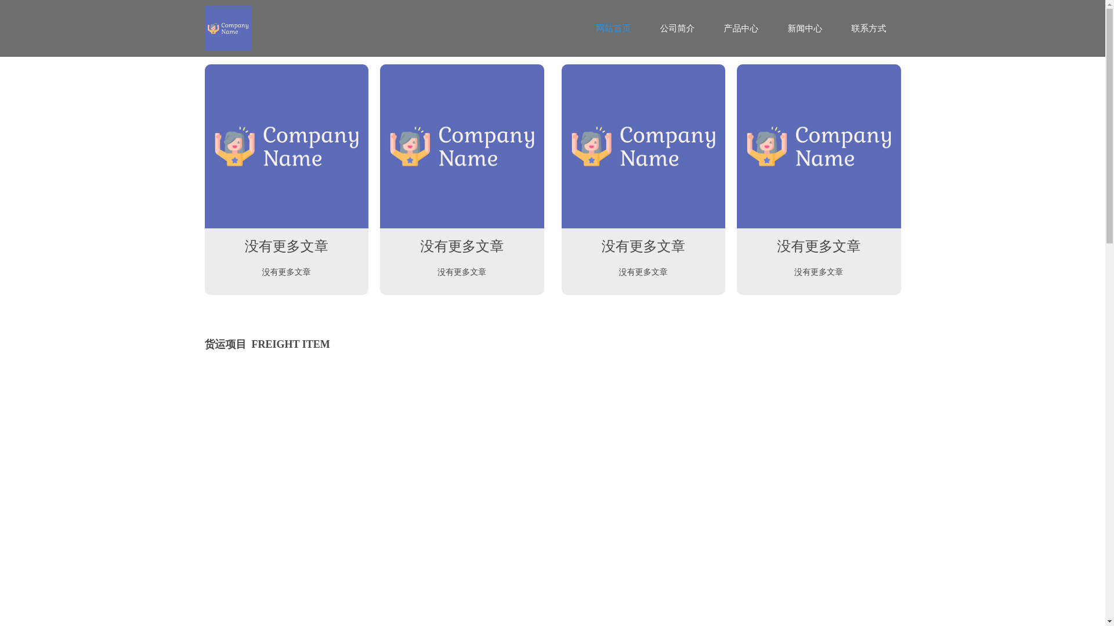Screen dimensions: 1114x626
Task: Click fourth card's small 没有更多文章 description
Action: (x=819, y=272)
